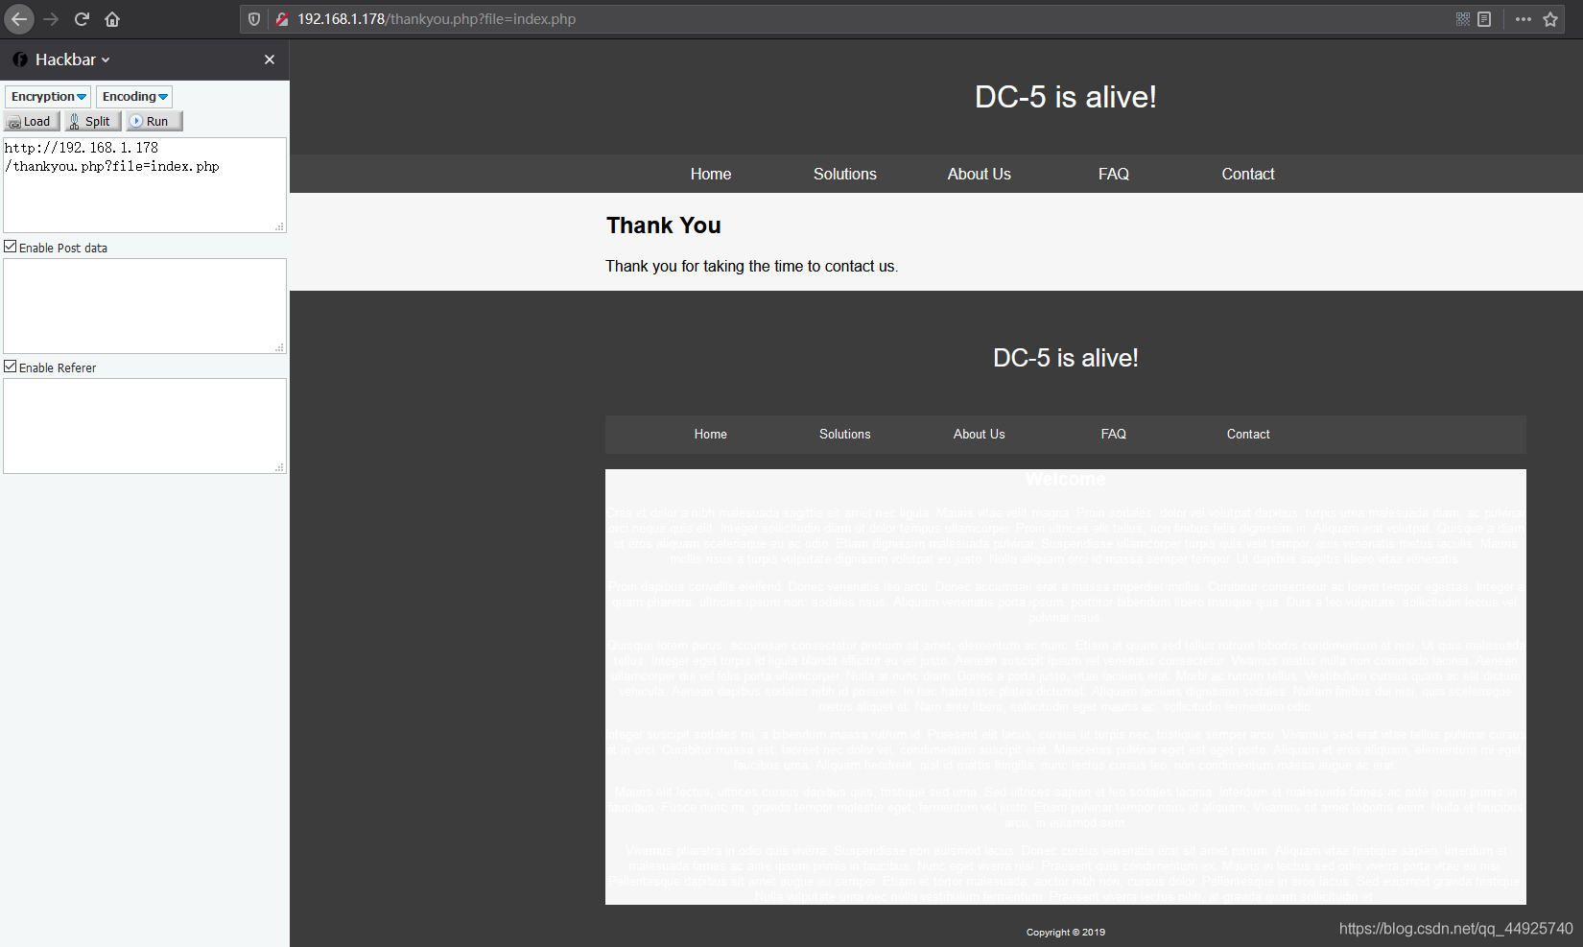Select Home in the lower navigation bar
Viewport: 1583px width, 947px height.
point(711,434)
